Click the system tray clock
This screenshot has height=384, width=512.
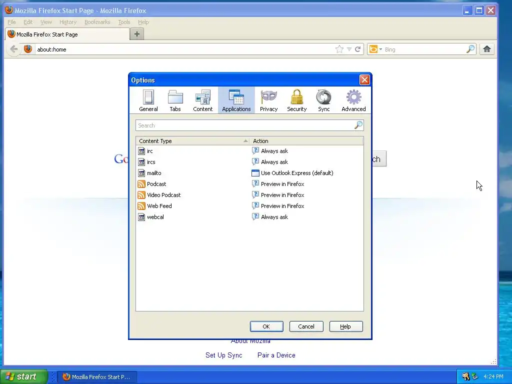pos(493,376)
